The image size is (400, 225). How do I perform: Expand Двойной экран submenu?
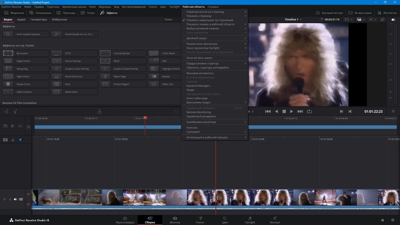click(214, 38)
